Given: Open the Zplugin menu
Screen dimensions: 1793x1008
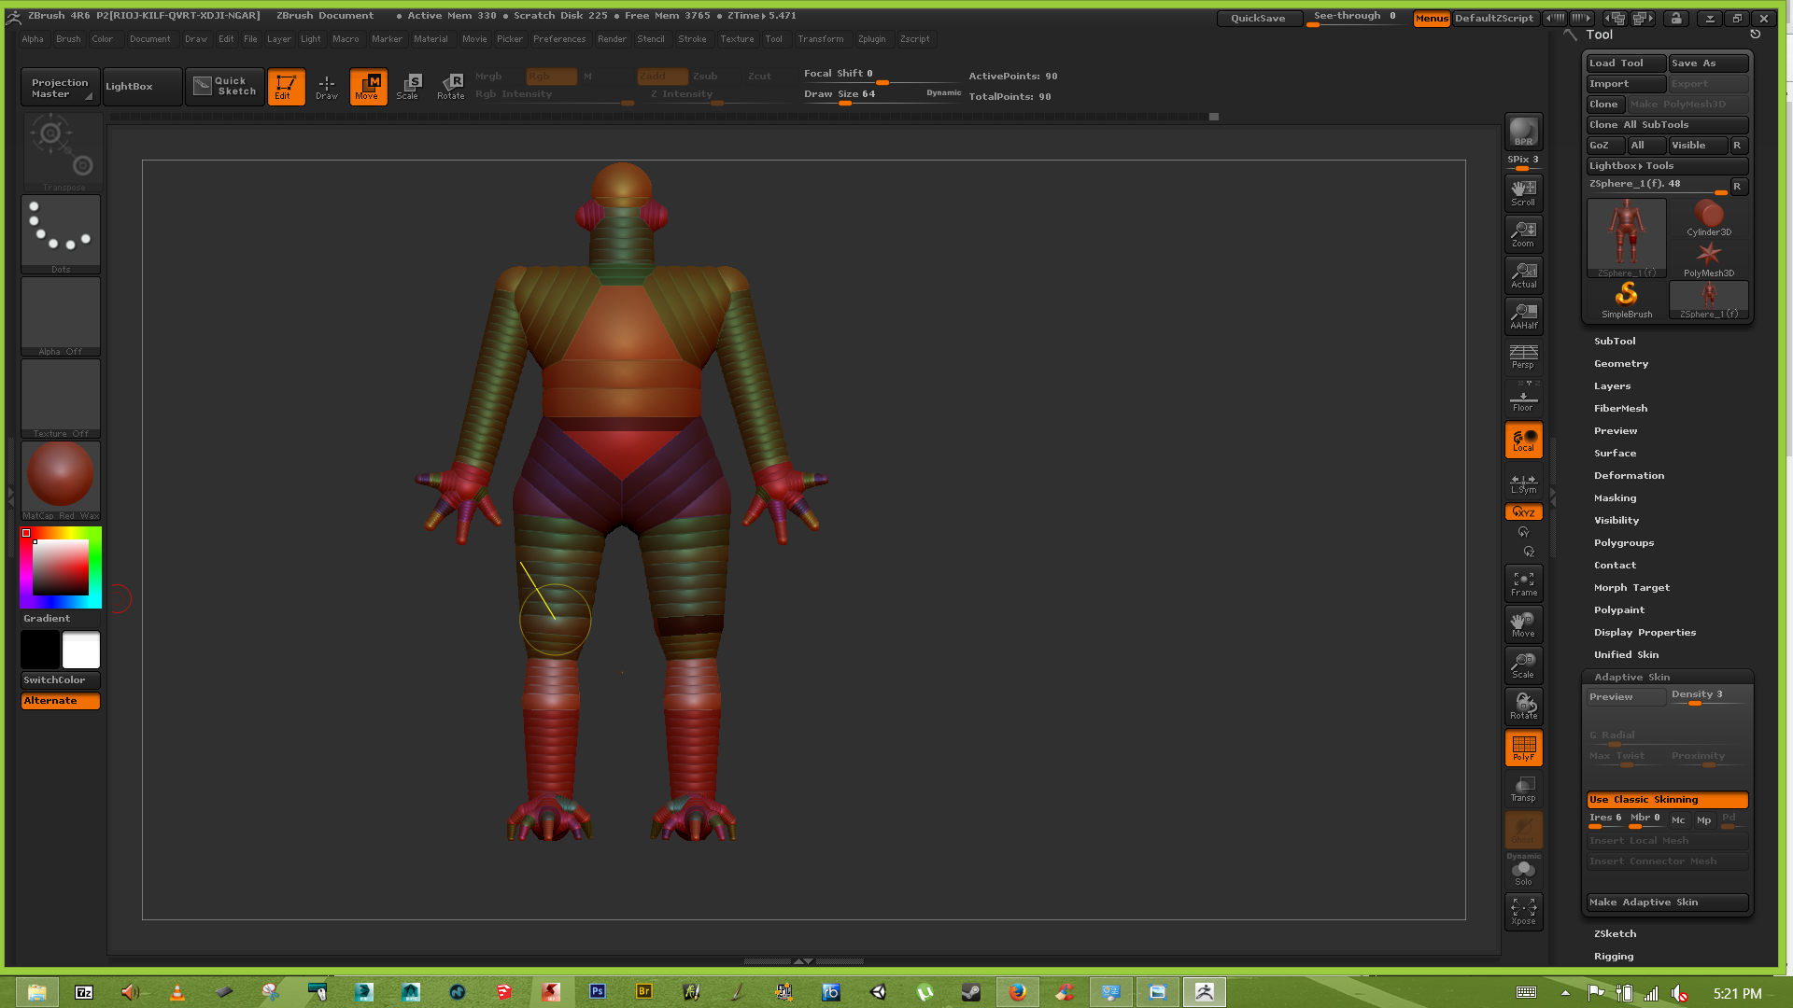Looking at the screenshot, I should [x=871, y=38].
